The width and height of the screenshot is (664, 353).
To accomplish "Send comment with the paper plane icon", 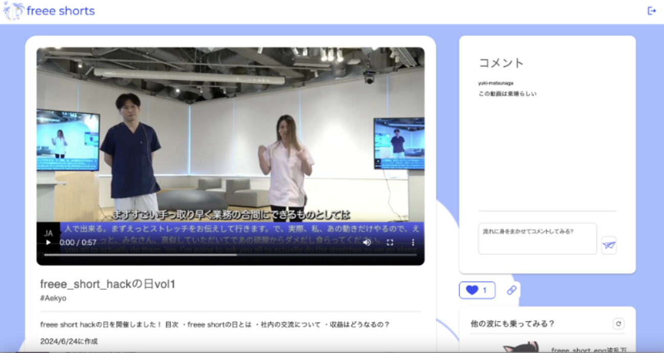I will [609, 245].
